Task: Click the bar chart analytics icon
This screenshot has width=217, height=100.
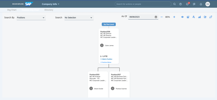Action: (x=199, y=17)
